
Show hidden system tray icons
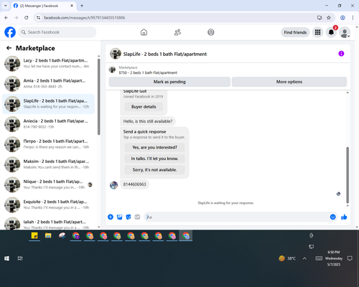(x=304, y=258)
